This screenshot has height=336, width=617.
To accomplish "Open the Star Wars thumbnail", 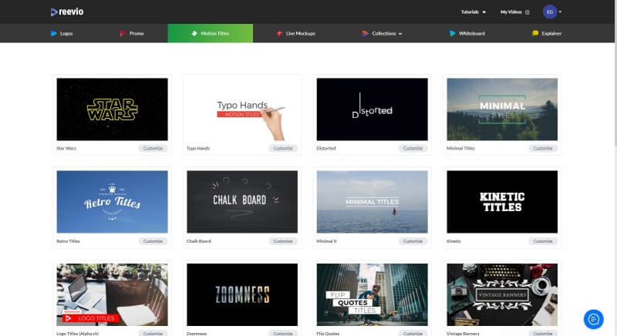I will [112, 109].
